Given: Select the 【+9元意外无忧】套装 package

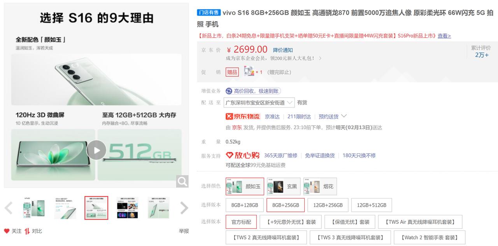Looking at the screenshot, I should pos(291,222).
